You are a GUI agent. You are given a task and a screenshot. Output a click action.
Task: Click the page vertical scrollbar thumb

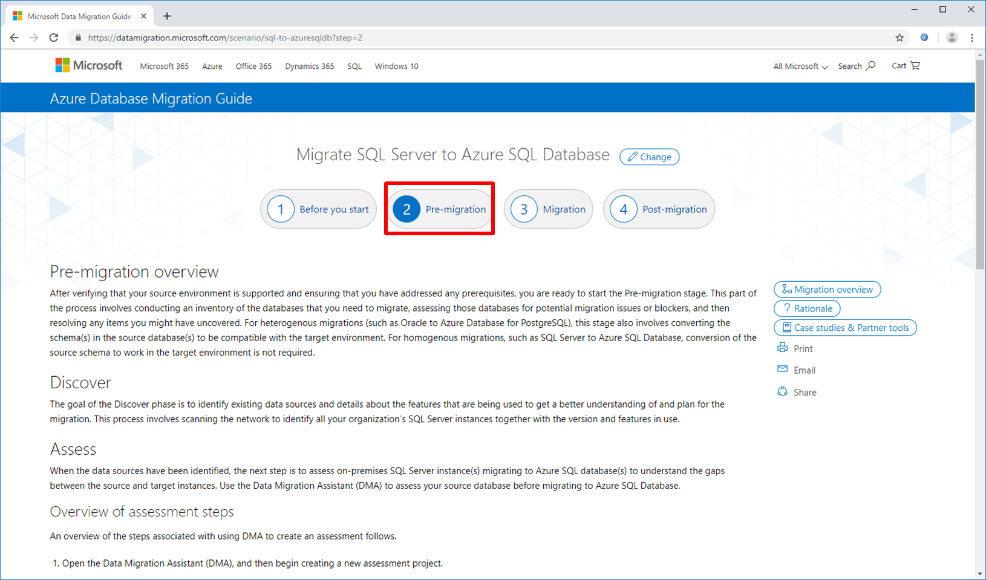pyautogui.click(x=981, y=163)
